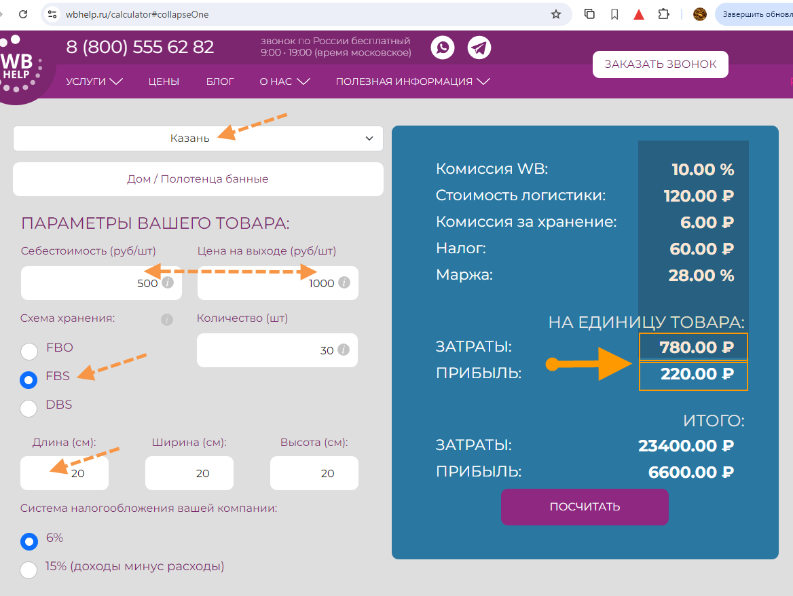Viewport: 793px width, 596px height.
Task: Click the per-unit Прибыль value 220.00 ₽
Action: coord(697,373)
